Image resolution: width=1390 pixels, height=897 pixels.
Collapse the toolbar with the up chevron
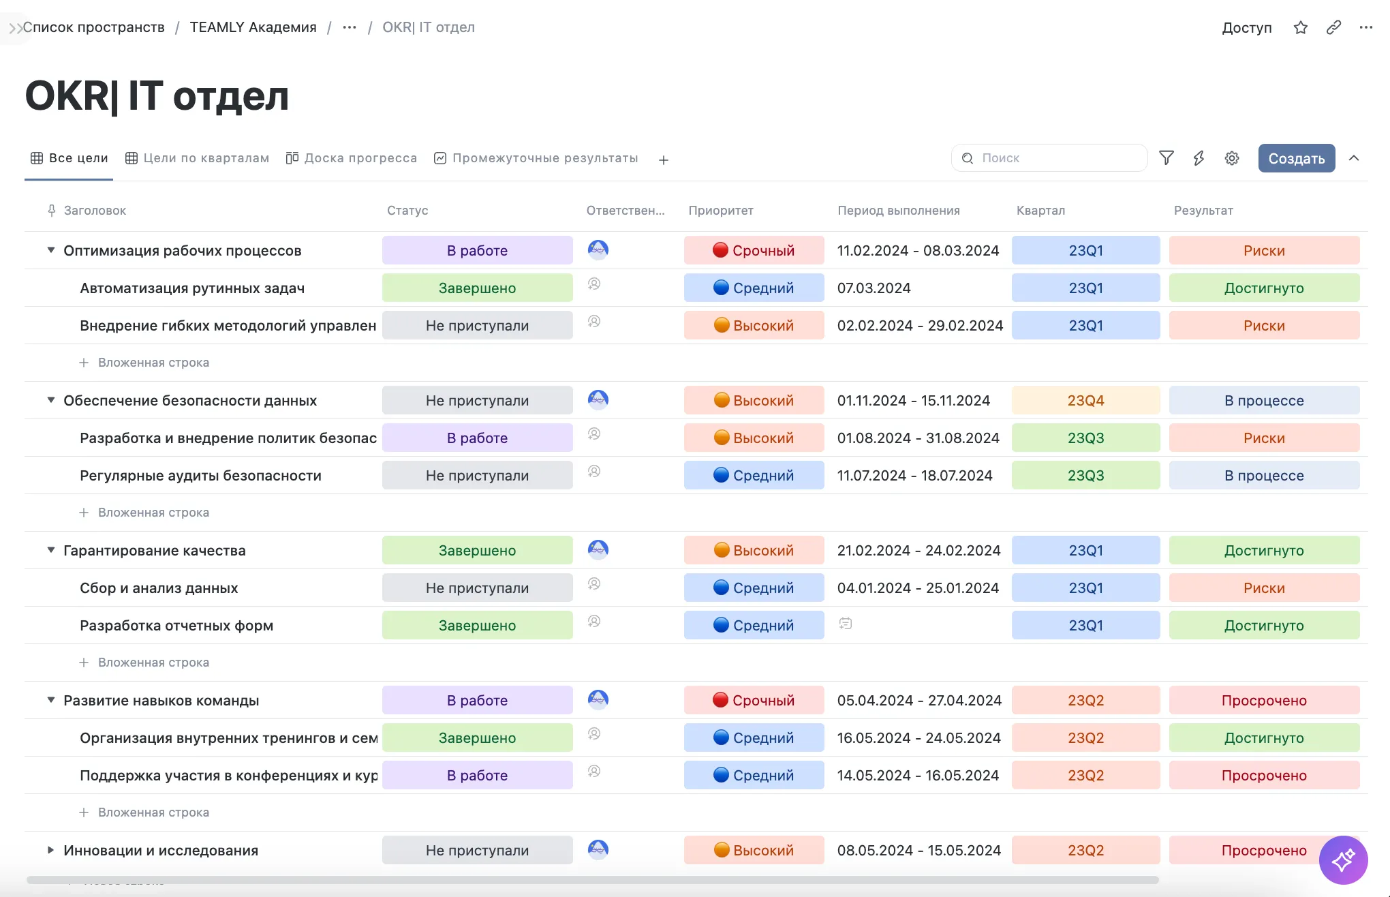point(1354,158)
